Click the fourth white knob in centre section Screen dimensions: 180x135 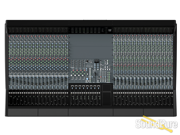(83, 75)
